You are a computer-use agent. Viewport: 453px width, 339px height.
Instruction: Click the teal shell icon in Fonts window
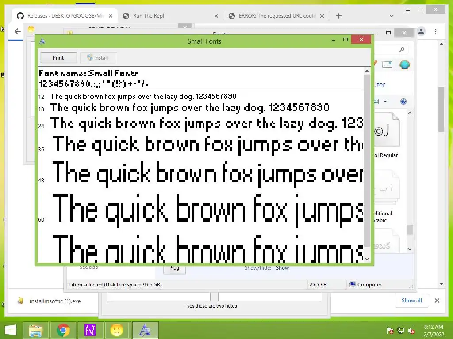click(404, 64)
